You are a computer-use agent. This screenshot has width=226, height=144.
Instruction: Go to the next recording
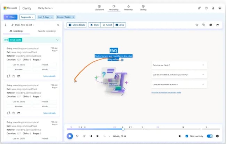tap(98, 136)
